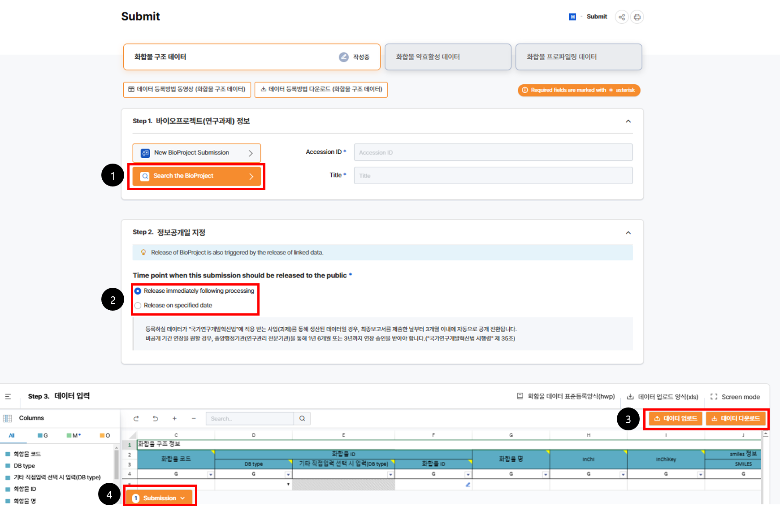The height and width of the screenshot is (507, 780).
Task: Click the 데이터 업로드 button
Action: pyautogui.click(x=676, y=419)
